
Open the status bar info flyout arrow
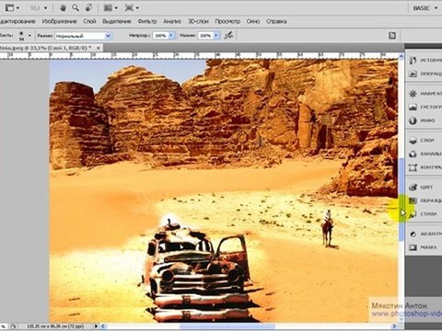coord(96,326)
